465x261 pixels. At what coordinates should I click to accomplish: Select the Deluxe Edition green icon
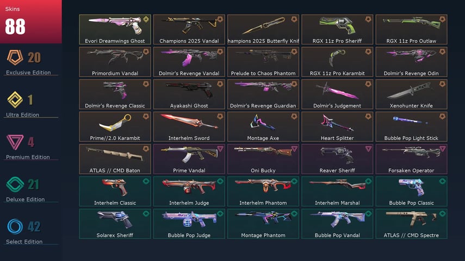coord(15,184)
